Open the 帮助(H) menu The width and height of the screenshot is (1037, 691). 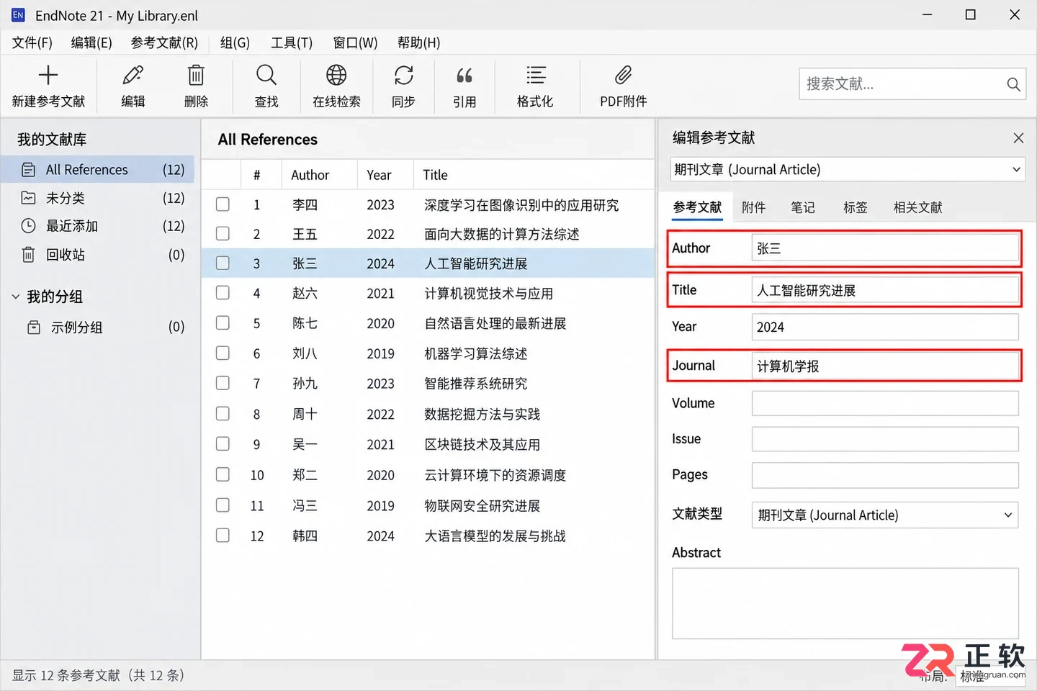click(419, 43)
